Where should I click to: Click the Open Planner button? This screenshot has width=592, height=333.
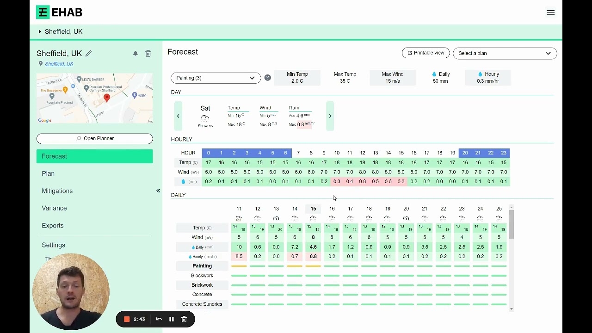94,138
